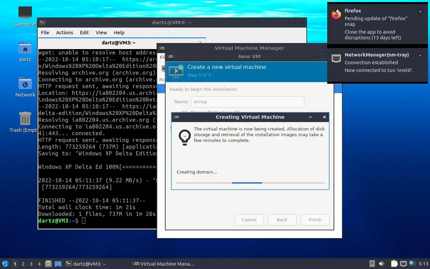
Task: Open the File menu in the terminal
Action: pos(45,33)
